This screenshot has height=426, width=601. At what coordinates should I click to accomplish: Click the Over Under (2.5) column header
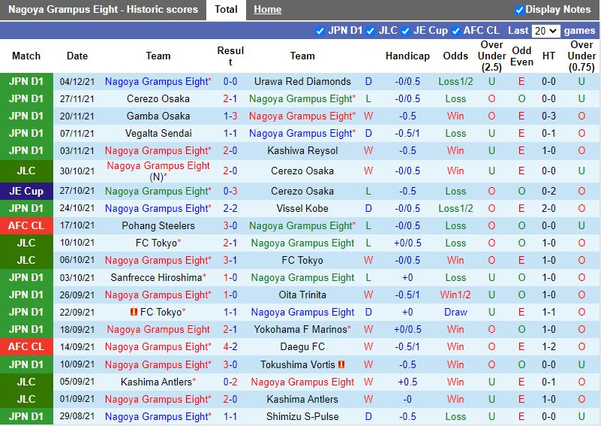491,56
